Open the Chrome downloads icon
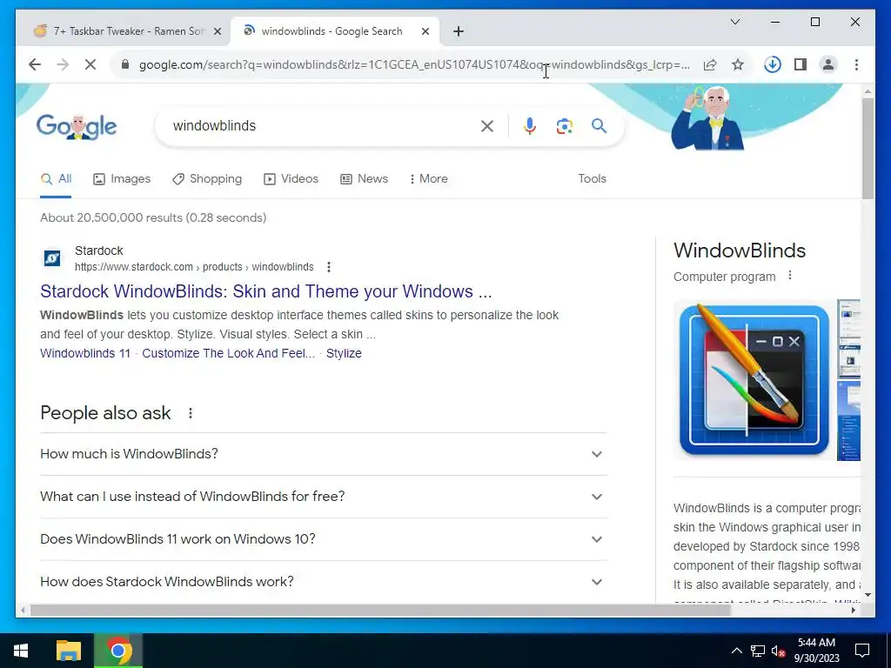Screen dimensions: 891x668 tap(773, 64)
